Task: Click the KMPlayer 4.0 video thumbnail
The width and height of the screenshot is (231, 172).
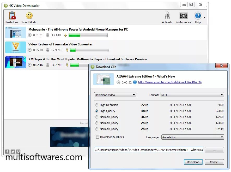Action: [x=16, y=62]
